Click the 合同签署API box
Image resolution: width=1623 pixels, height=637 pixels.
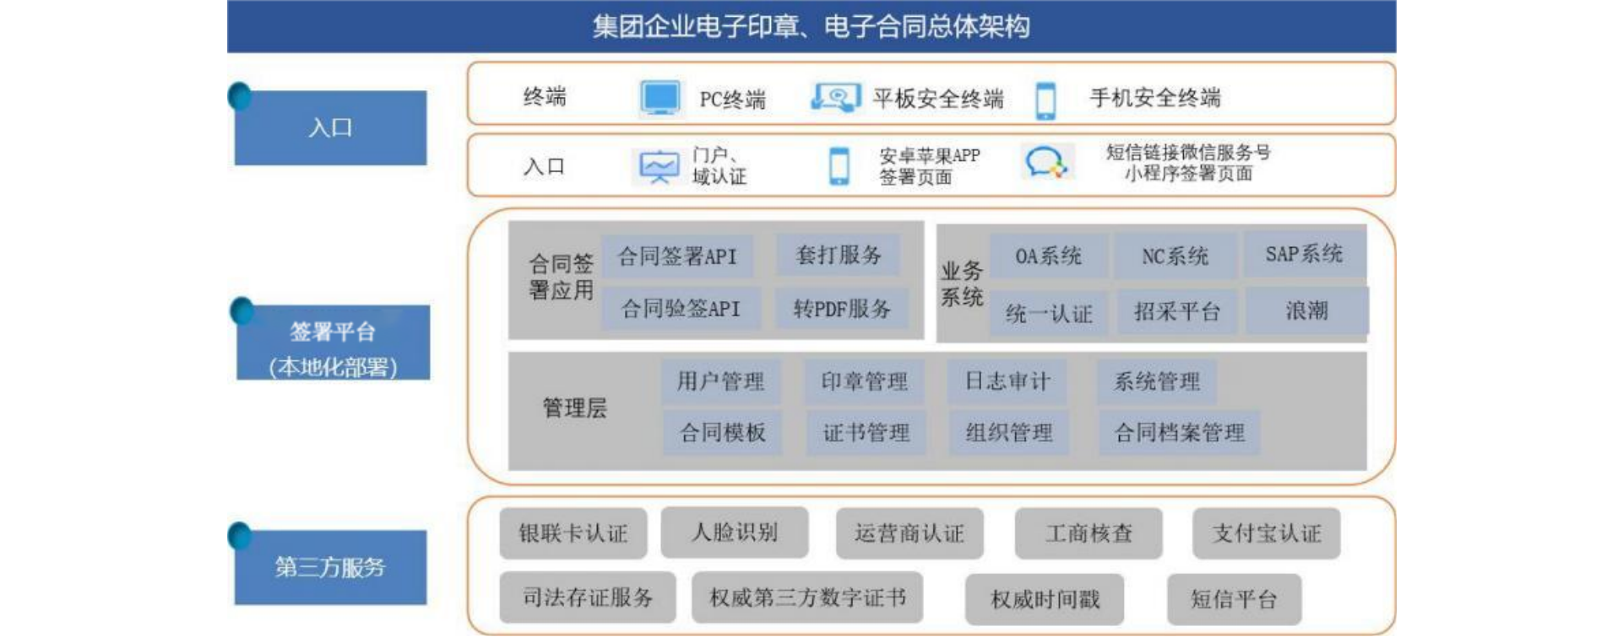tap(677, 256)
